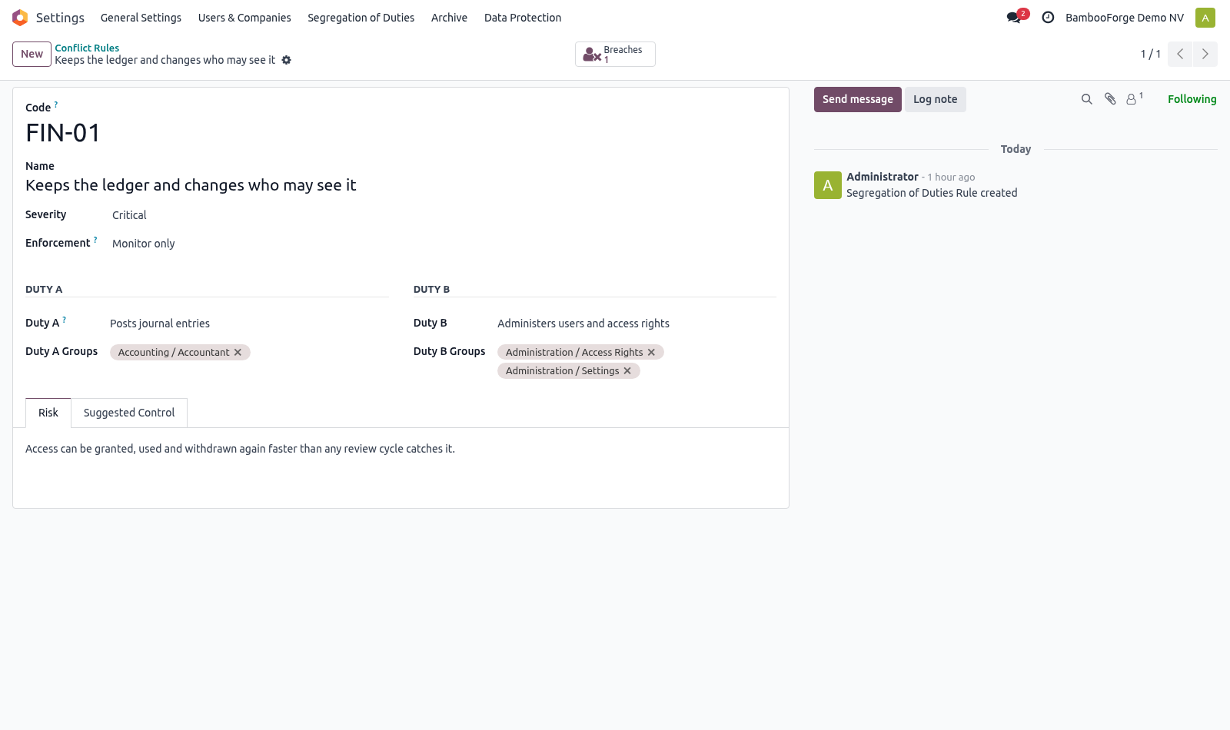Remove the Administration / Settings tag
Image resolution: width=1230 pixels, height=730 pixels.
coord(627,371)
